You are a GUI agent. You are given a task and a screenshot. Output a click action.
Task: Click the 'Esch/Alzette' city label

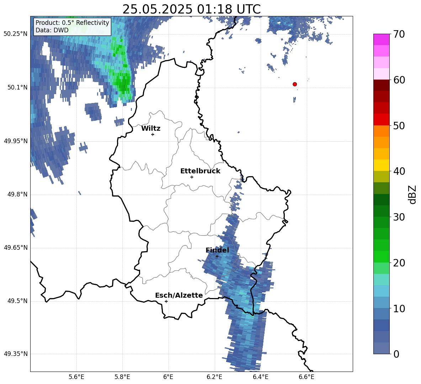pyautogui.click(x=179, y=295)
